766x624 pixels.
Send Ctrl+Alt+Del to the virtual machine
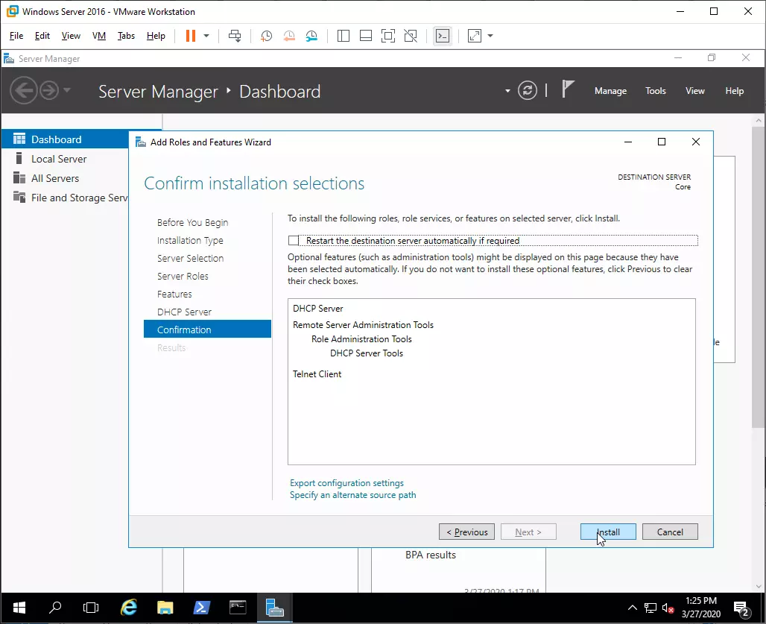235,36
